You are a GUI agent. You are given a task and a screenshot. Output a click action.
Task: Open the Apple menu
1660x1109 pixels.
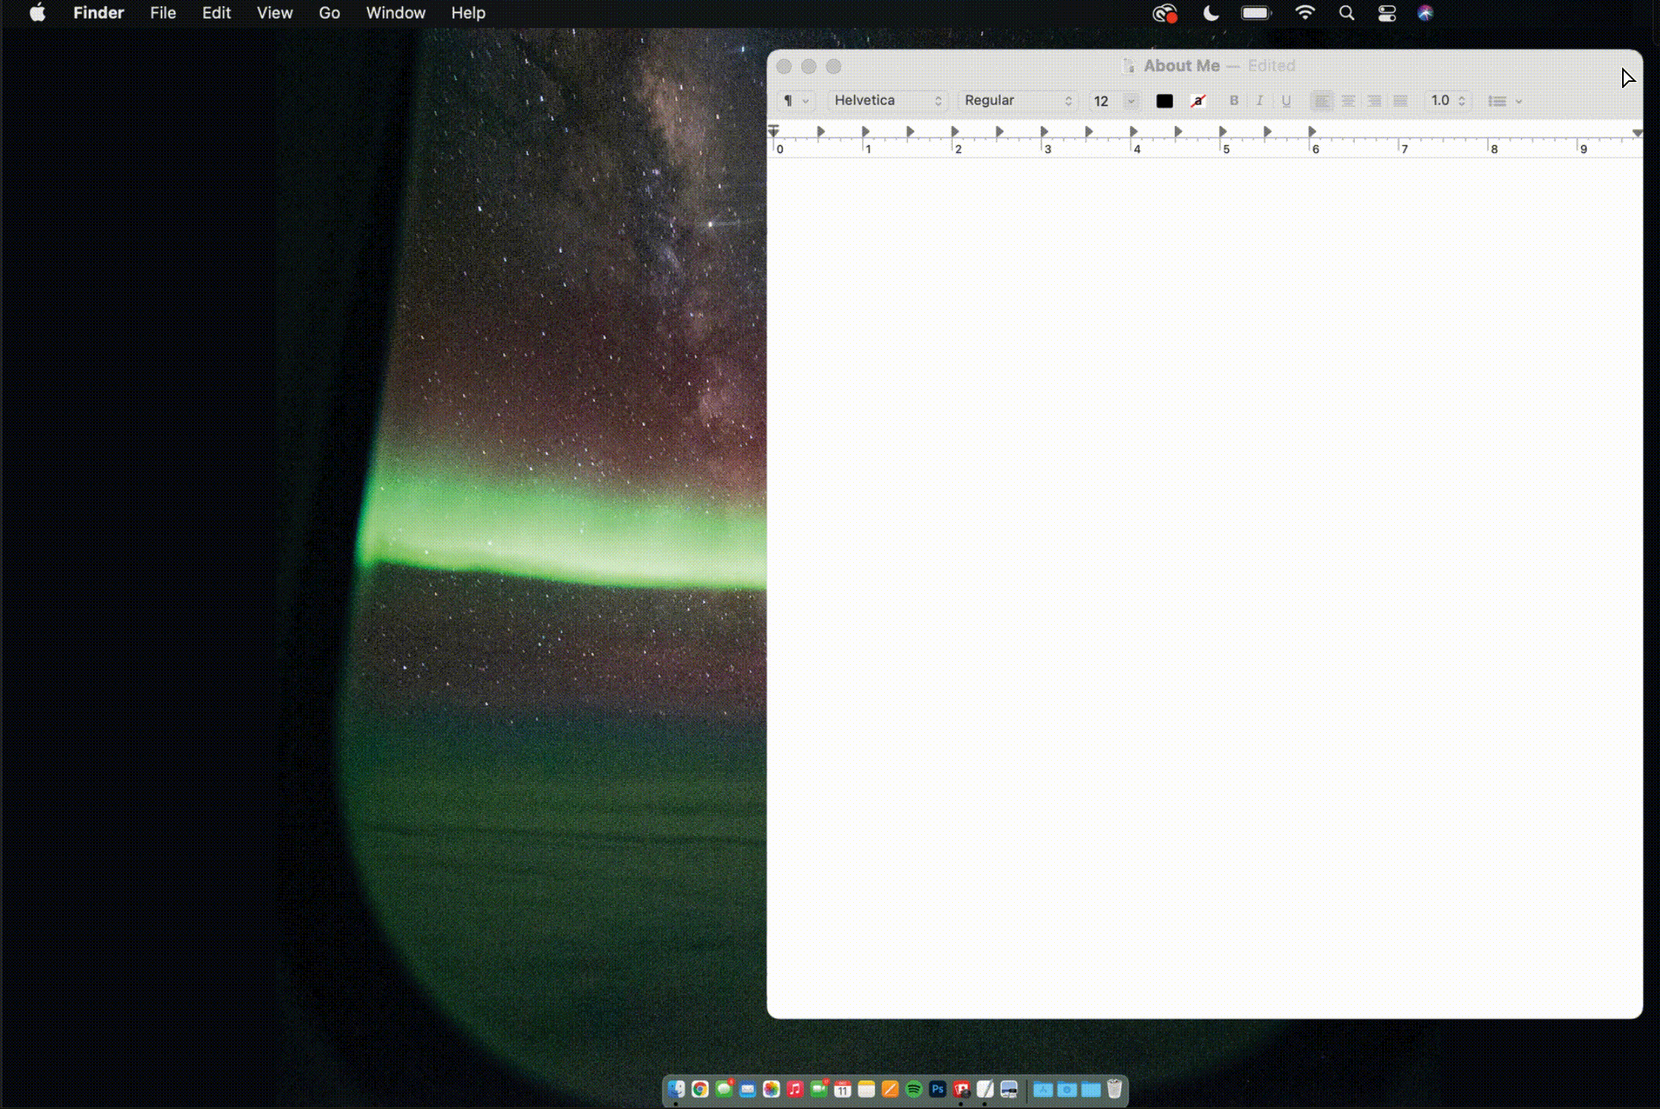pyautogui.click(x=37, y=13)
